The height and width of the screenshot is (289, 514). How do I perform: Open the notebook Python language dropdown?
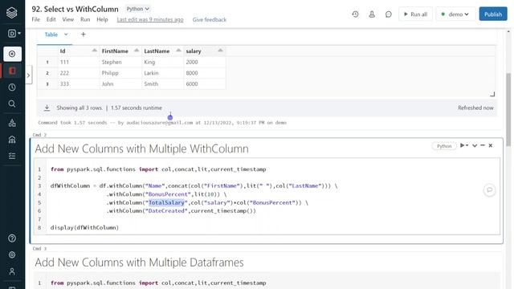[x=137, y=9]
